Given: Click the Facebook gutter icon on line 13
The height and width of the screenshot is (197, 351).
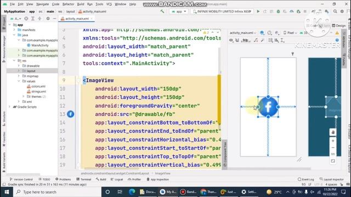Looking at the screenshot, I should 71,114.
